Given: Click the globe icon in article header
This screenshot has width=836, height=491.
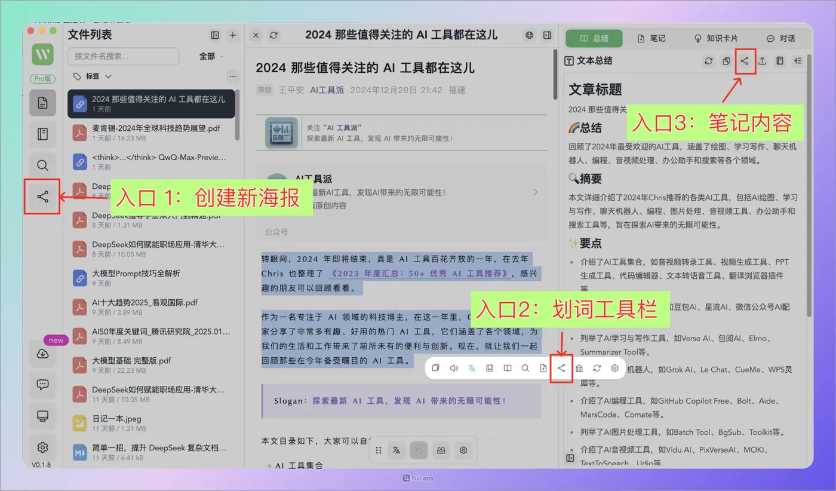Looking at the screenshot, I should (529, 35).
